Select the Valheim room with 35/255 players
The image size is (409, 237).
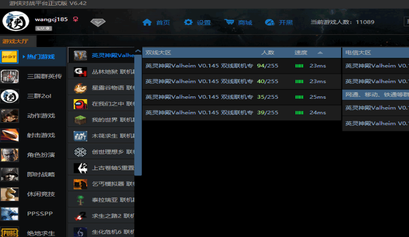242,97
